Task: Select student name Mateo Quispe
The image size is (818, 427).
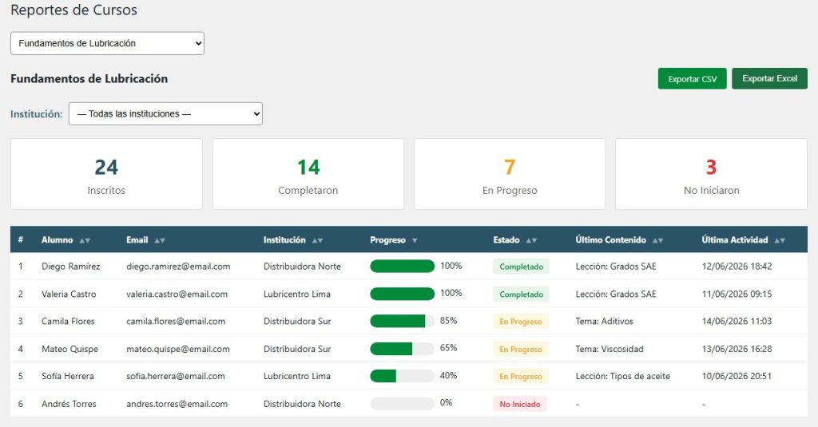Action: (70, 349)
